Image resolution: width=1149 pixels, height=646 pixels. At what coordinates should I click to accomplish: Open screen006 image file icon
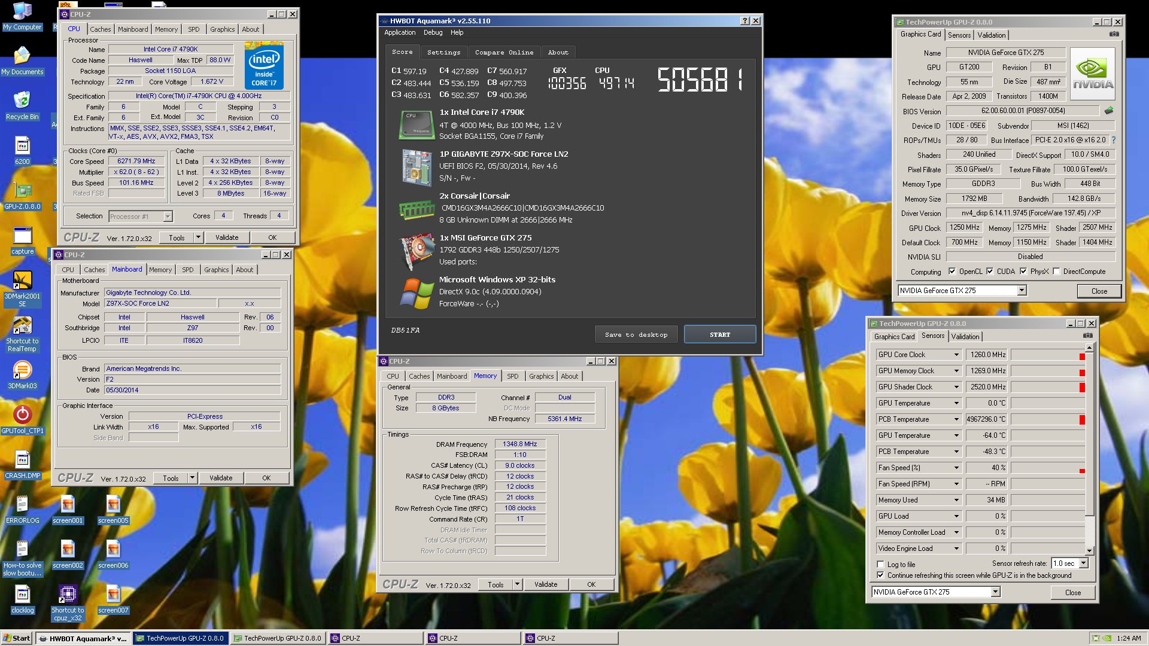[113, 554]
